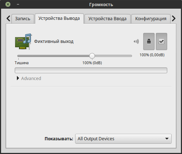Open the Конфигурация tab
This screenshot has width=182, height=154.
point(151,19)
